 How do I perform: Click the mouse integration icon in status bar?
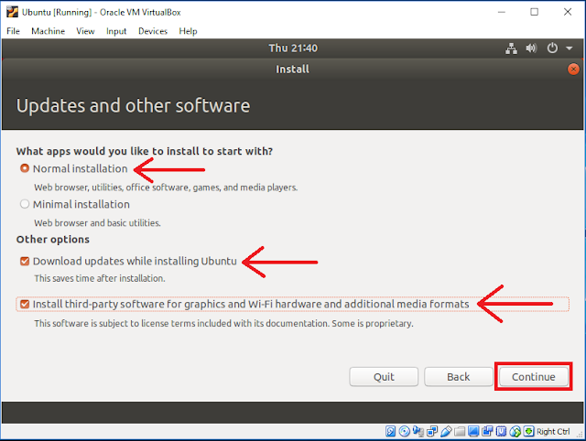[515, 432]
